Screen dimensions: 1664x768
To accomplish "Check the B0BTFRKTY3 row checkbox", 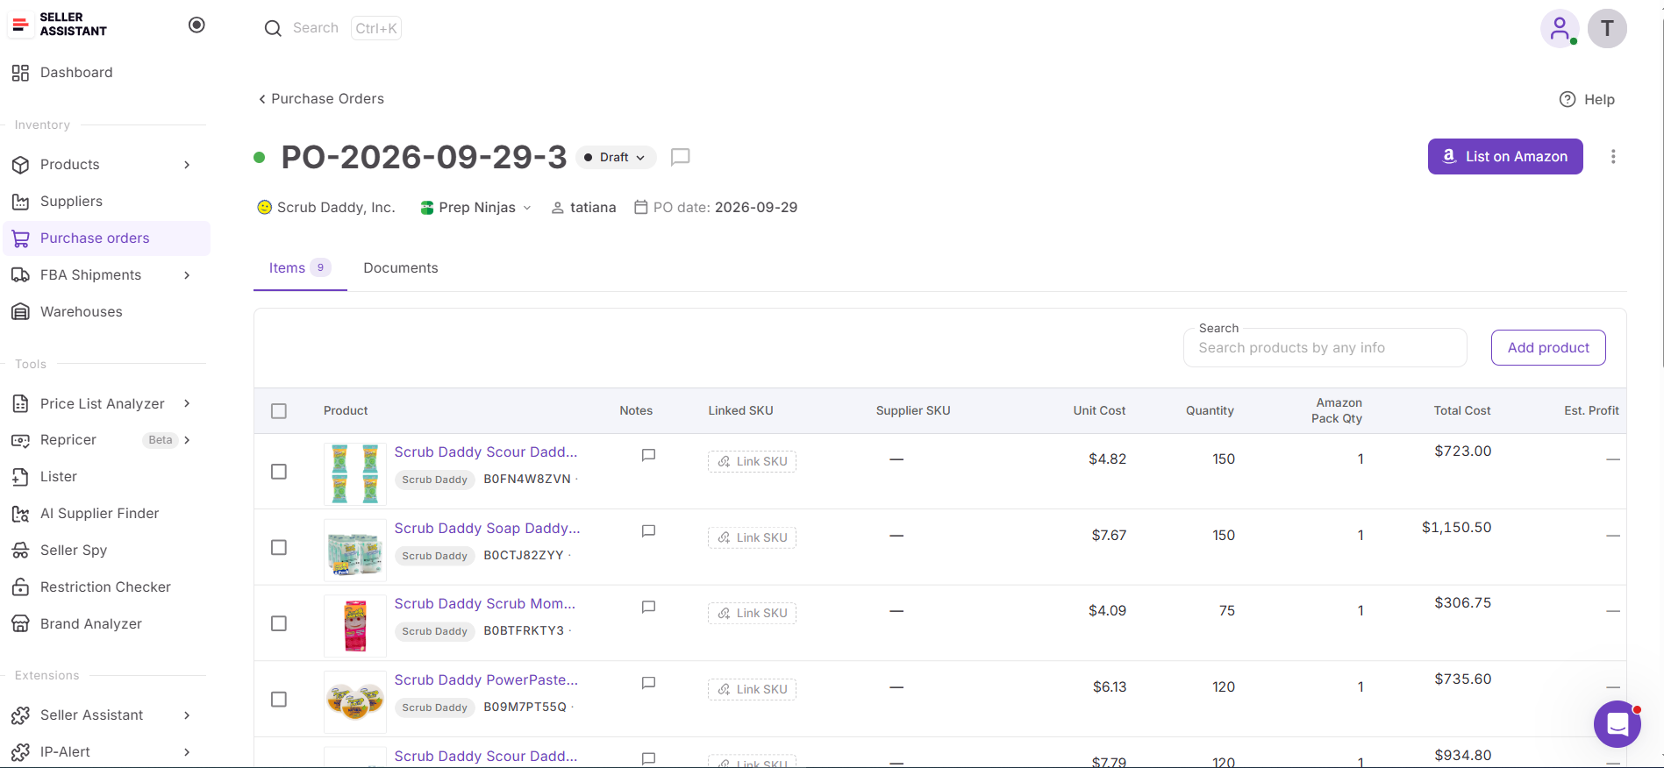I will [279, 623].
